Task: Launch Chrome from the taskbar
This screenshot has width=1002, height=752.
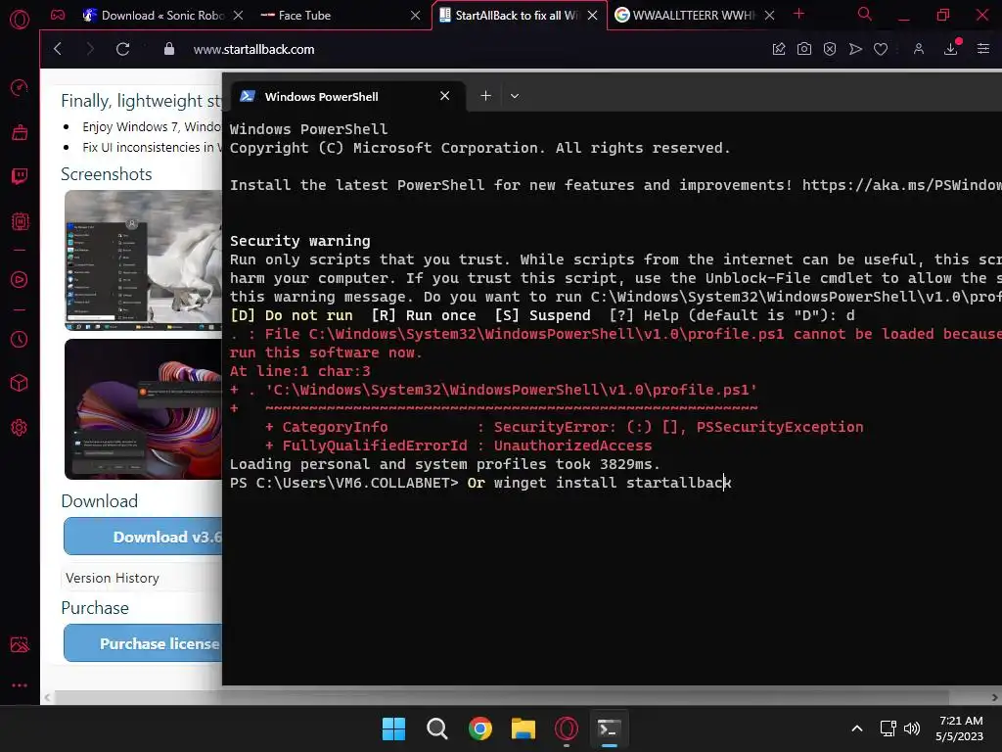Action: pos(479,728)
